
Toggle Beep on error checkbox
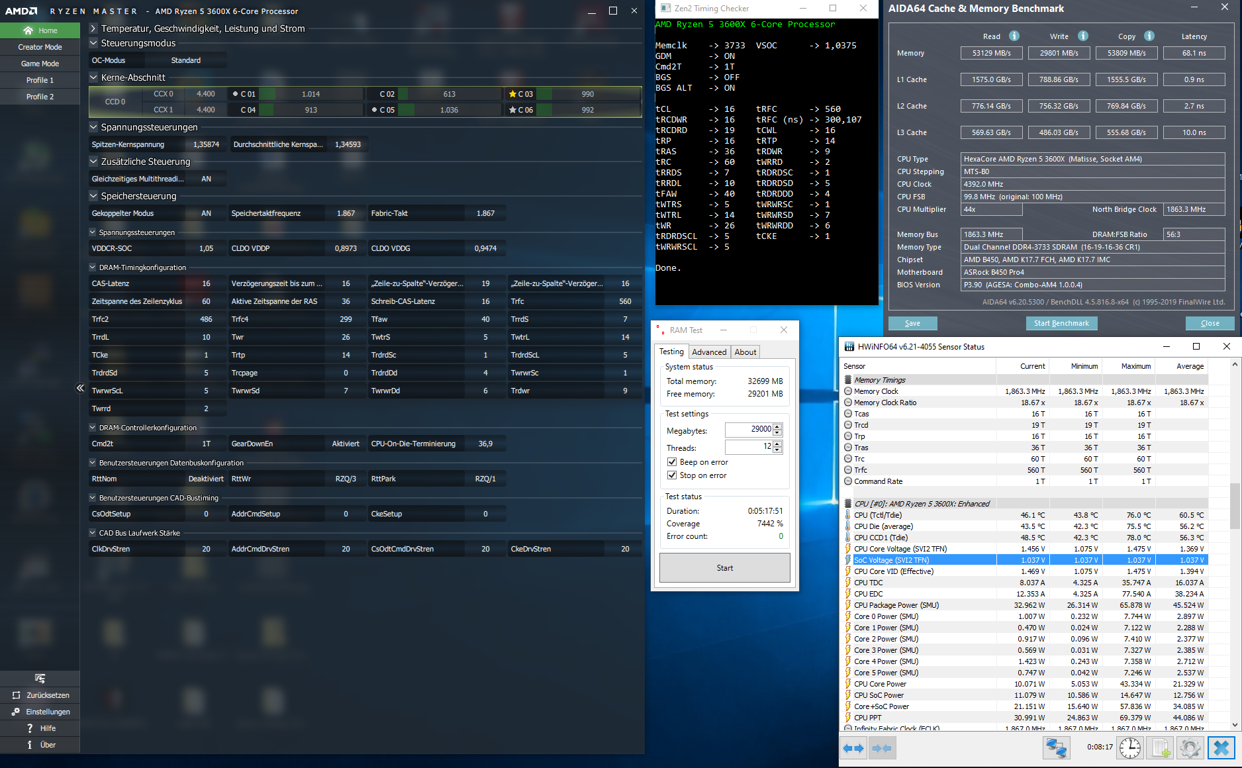[x=672, y=462]
